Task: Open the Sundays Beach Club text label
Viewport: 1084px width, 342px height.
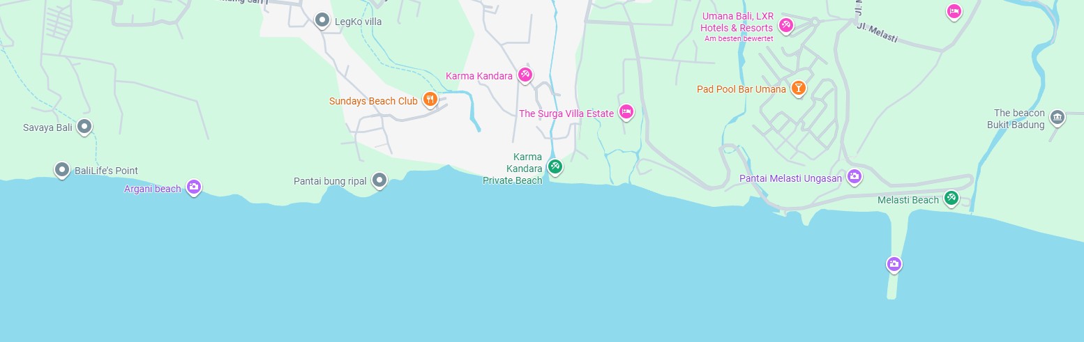Action: pos(373,101)
